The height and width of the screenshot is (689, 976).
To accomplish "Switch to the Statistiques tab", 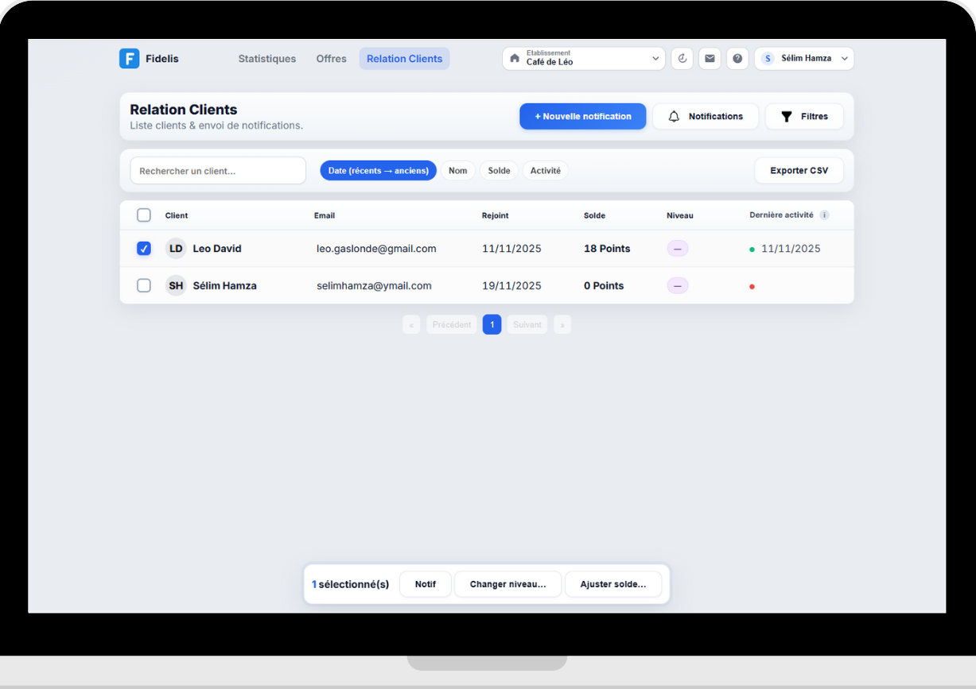I will [x=266, y=58].
